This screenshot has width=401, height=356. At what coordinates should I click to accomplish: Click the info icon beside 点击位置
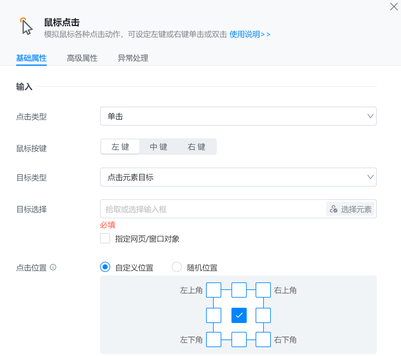(53, 267)
